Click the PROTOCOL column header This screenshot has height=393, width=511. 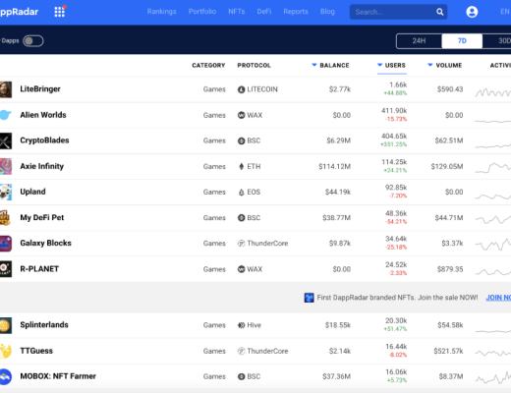coord(254,65)
